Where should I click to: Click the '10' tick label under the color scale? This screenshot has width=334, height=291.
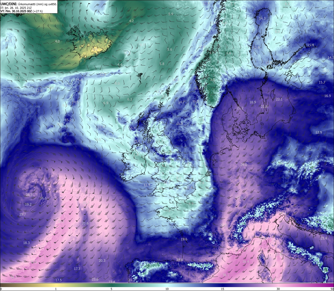click(x=167, y=289)
